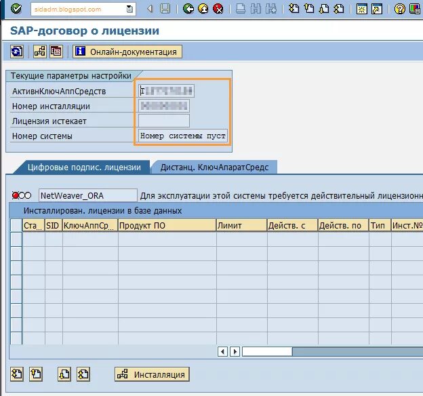Click the 'Номер системы пуст' field

point(183,136)
